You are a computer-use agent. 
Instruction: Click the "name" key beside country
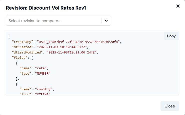(x=25, y=89)
